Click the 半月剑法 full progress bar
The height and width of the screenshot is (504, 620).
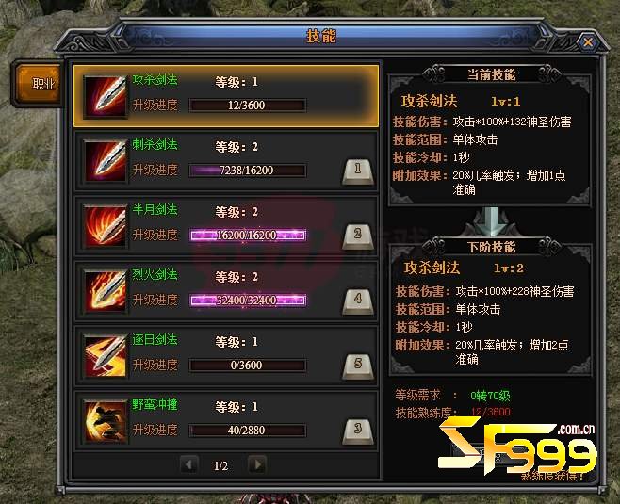(248, 236)
